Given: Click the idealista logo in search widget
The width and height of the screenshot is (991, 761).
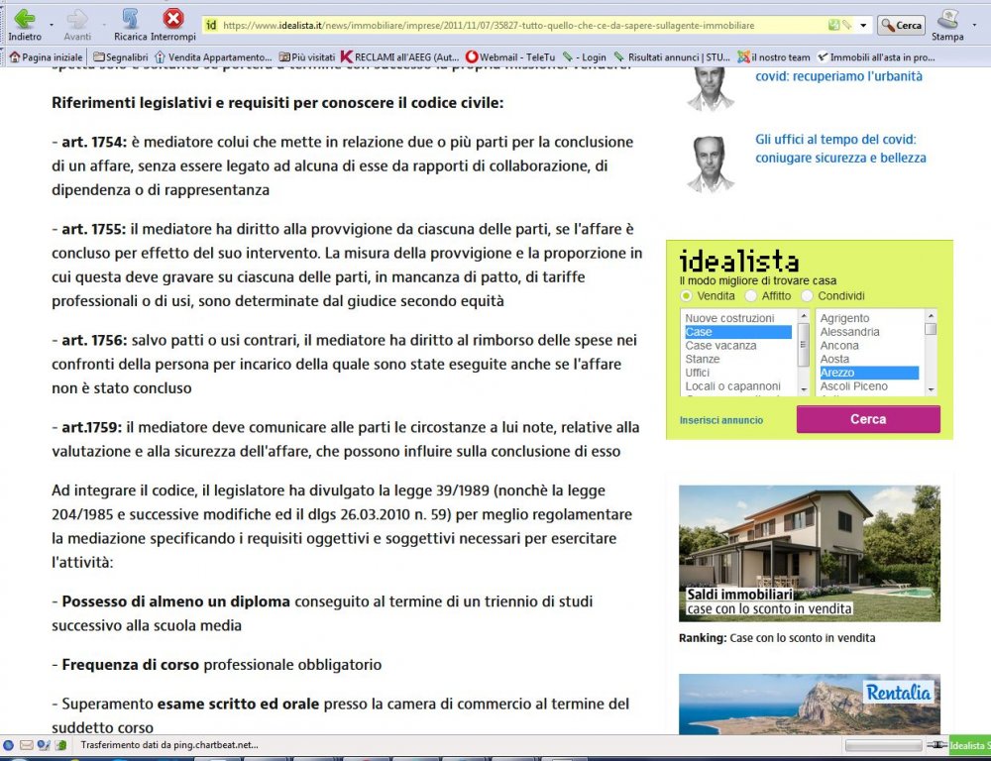Looking at the screenshot, I should coord(739,261).
